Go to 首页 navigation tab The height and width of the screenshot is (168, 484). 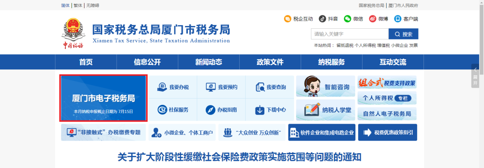[86, 62]
